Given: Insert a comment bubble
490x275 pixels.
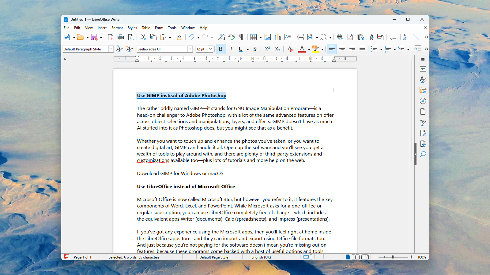Looking at the screenshot, I should pos(393,37).
